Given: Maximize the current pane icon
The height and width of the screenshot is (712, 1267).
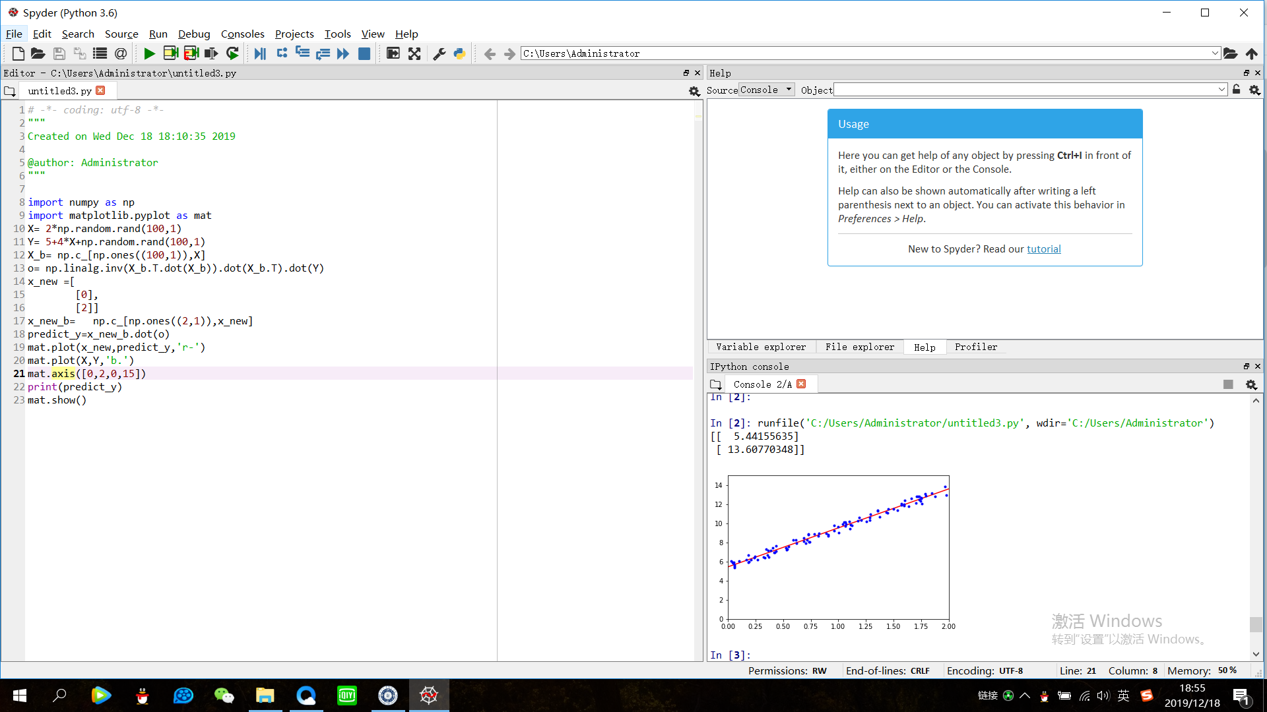Looking at the screenshot, I should tap(393, 54).
